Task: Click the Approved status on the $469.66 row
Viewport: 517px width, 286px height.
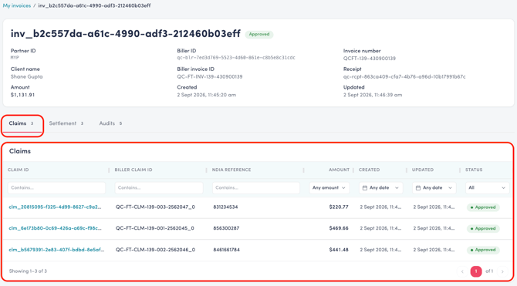Action: pos(483,229)
